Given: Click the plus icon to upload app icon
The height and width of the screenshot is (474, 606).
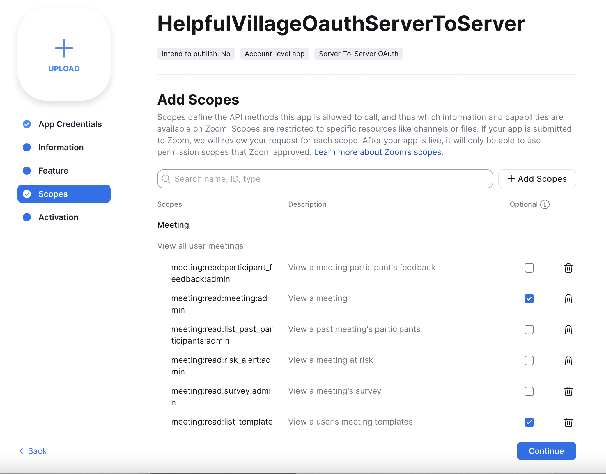Looking at the screenshot, I should tap(64, 48).
